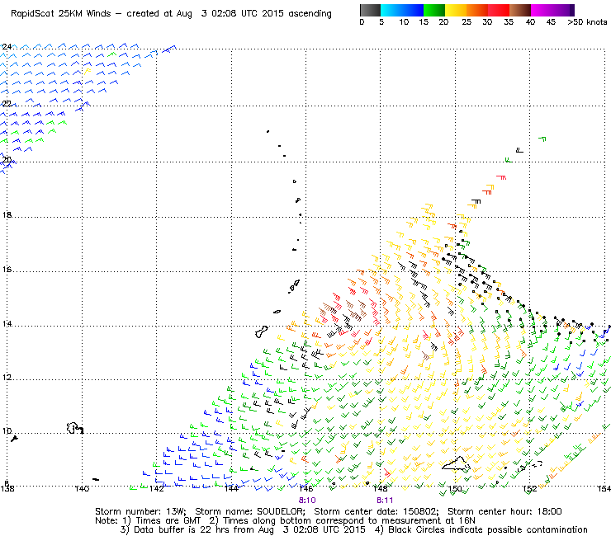611x536 pixels.
Task: Click the 'Storm name: SOUDELOR;' text
Action: pyautogui.click(x=250, y=511)
